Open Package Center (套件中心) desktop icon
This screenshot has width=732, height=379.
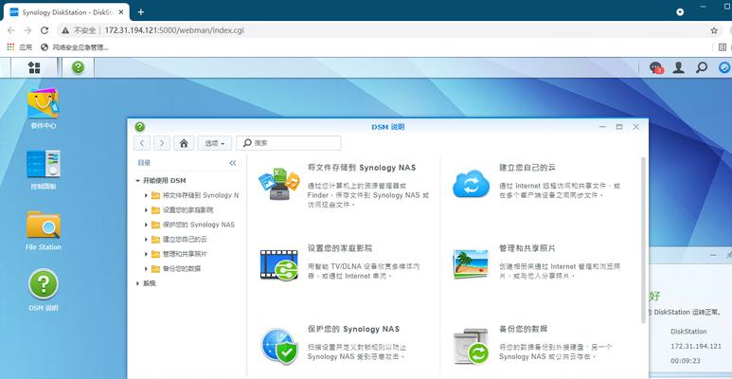(x=43, y=104)
